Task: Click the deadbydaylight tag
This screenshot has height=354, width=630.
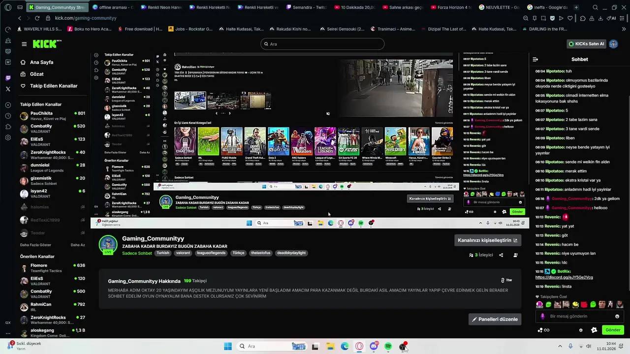Action: (291, 253)
